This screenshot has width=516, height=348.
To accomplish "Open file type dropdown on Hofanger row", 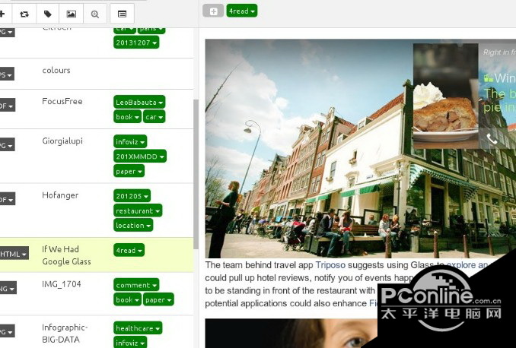I will (7, 199).
